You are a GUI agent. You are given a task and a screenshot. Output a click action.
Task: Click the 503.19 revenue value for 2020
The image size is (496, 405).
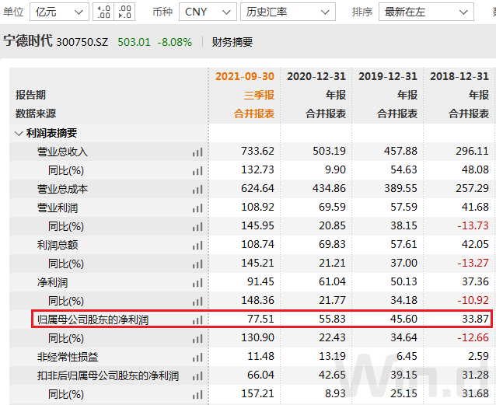(330, 151)
